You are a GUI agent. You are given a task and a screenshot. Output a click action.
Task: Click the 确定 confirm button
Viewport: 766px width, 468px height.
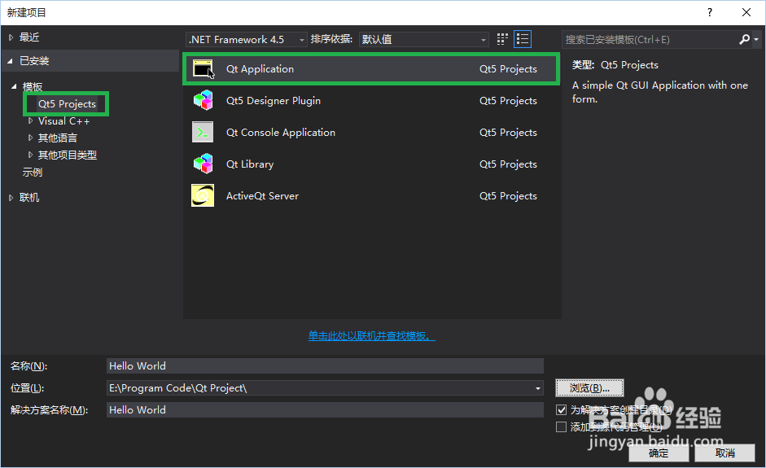659,453
